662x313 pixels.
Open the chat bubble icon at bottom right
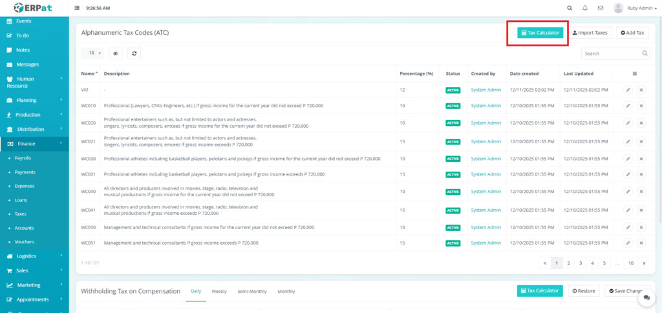coord(645,298)
